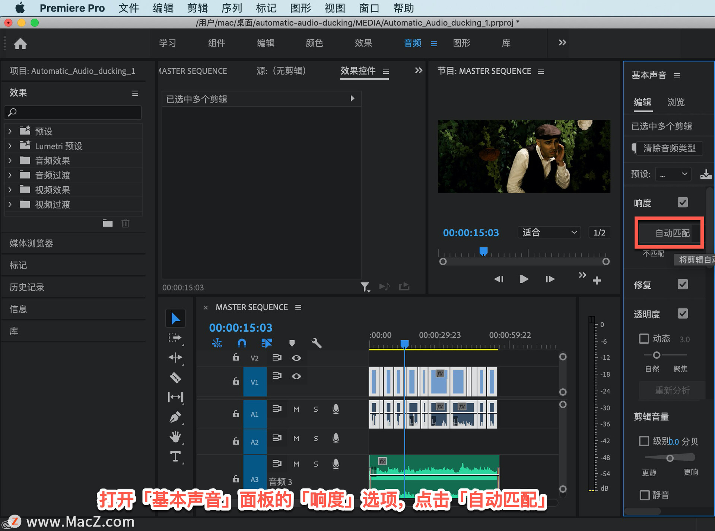Image resolution: width=715 pixels, height=531 pixels.
Task: Open the 历史记录 panel
Action: [27, 287]
